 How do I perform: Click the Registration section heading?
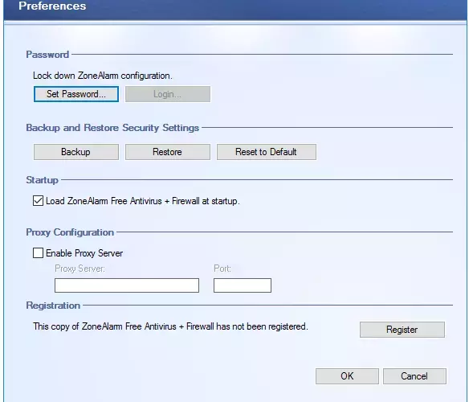pos(53,306)
